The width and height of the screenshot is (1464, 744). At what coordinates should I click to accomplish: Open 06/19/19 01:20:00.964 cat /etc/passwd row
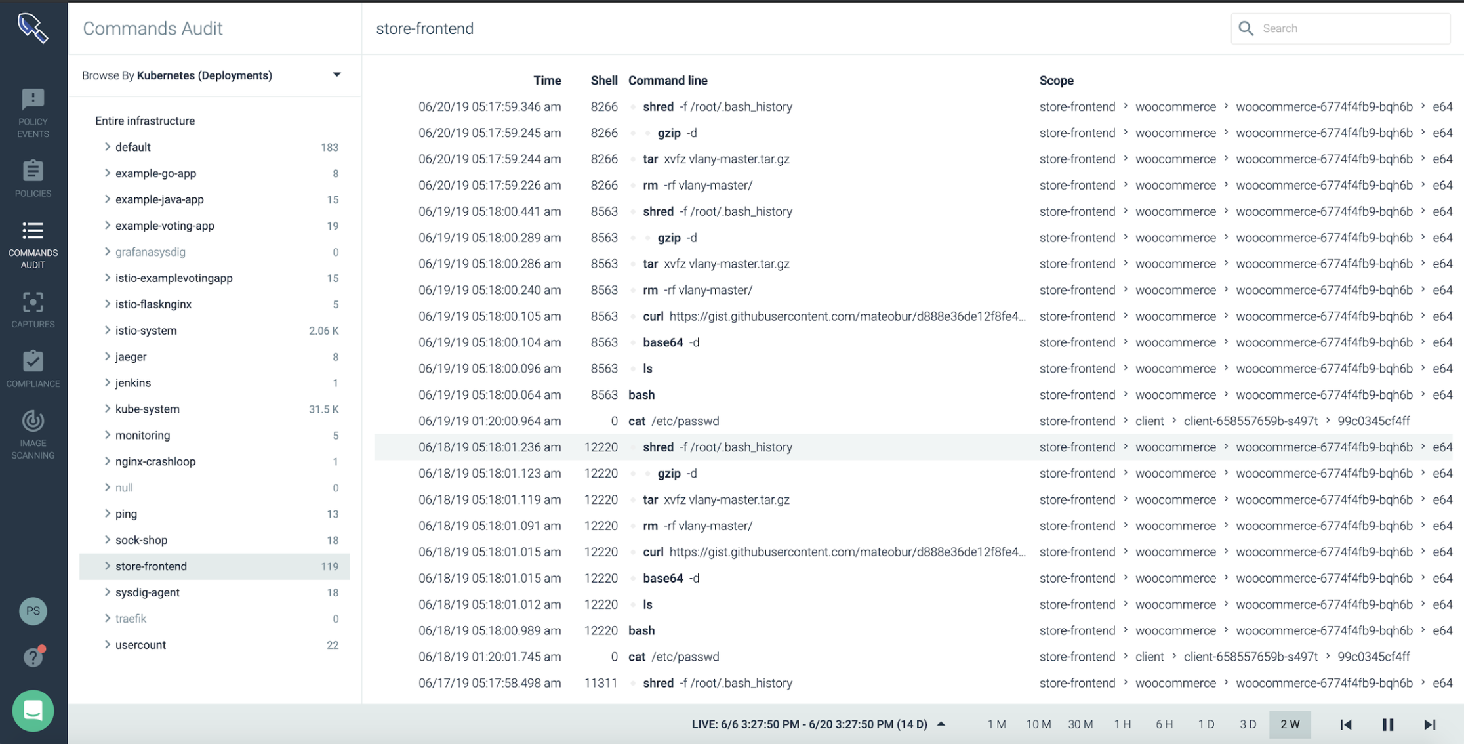(914, 421)
